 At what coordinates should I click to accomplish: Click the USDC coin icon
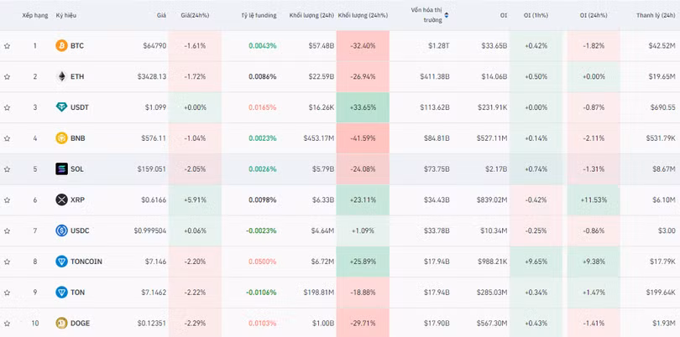pos(61,231)
